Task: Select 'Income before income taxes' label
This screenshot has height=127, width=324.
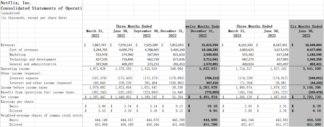Action: [x=24, y=87]
